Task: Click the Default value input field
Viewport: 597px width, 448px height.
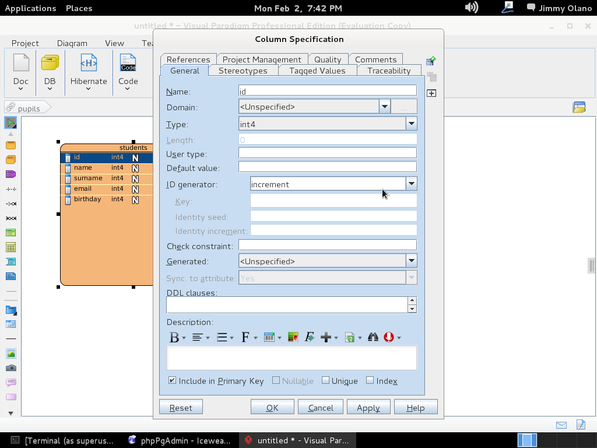Action: [x=327, y=167]
